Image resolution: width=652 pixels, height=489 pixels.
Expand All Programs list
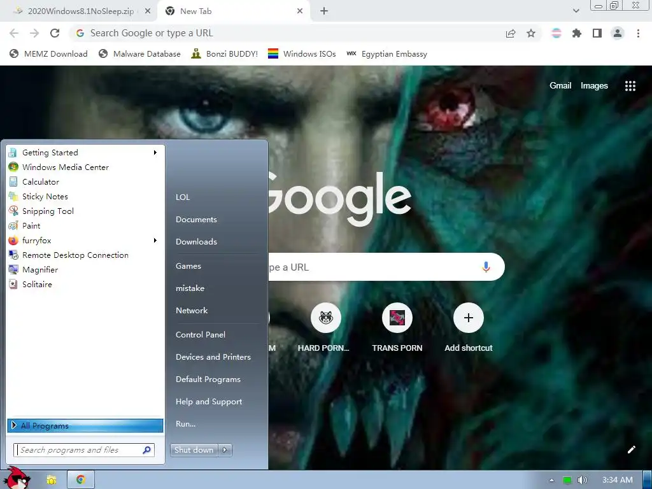pos(85,425)
